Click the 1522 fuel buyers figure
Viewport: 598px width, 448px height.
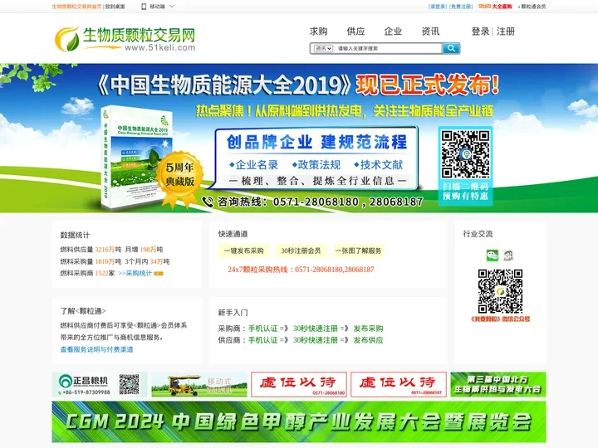pyautogui.click(x=101, y=273)
